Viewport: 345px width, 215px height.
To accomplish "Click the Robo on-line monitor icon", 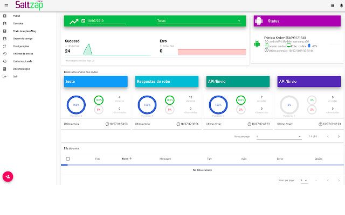I will pos(289,46).
